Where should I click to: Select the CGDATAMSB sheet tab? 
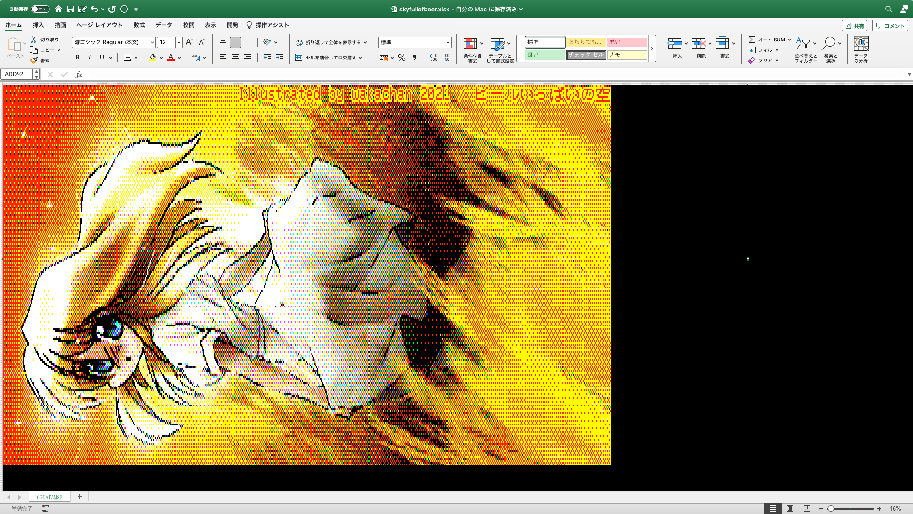[x=49, y=497]
